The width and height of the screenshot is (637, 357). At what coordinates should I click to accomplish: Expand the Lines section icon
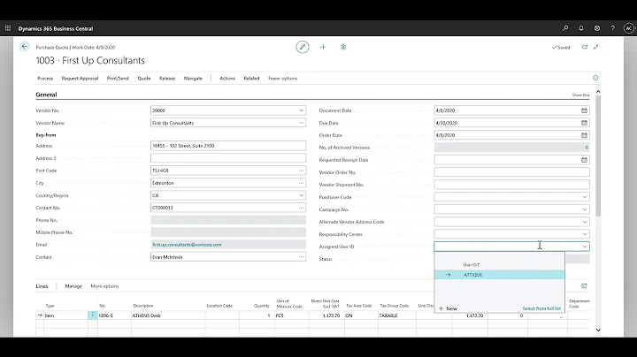pyautogui.click(x=584, y=286)
